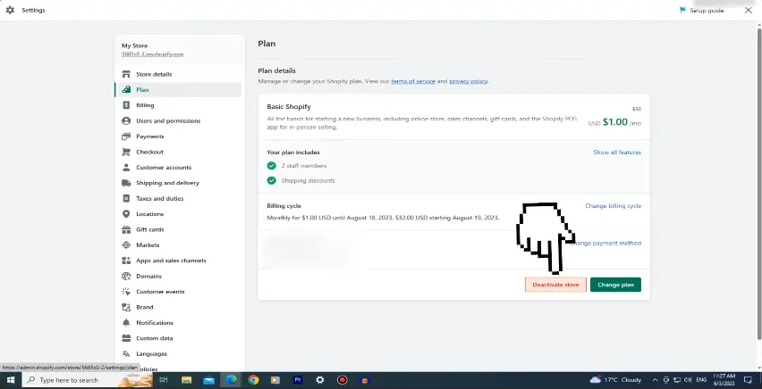Click the Taxes and duties percent icon
This screenshot has width=762, height=389.
(x=126, y=198)
